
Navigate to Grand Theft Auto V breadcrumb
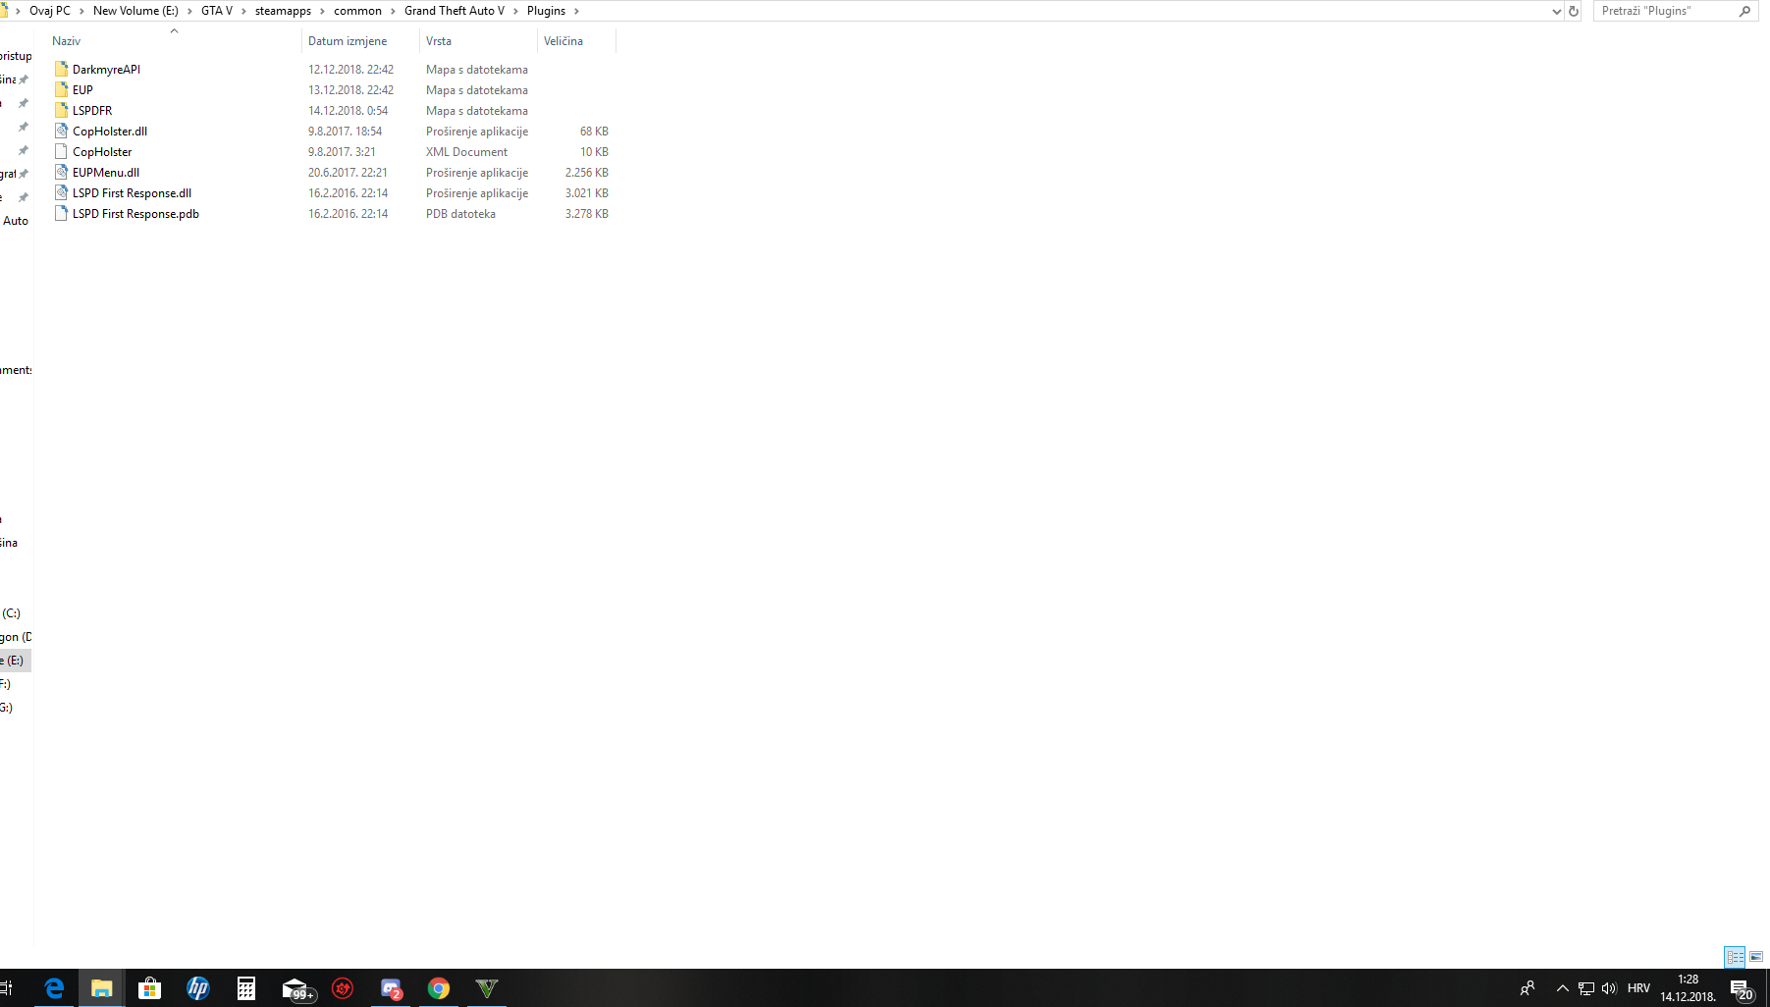click(455, 11)
